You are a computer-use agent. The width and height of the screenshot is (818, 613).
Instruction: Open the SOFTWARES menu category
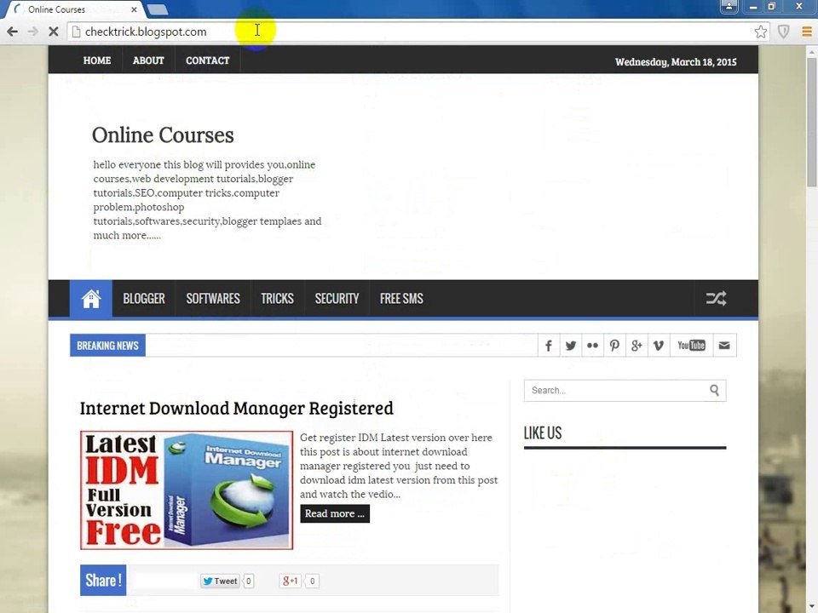[x=213, y=299]
